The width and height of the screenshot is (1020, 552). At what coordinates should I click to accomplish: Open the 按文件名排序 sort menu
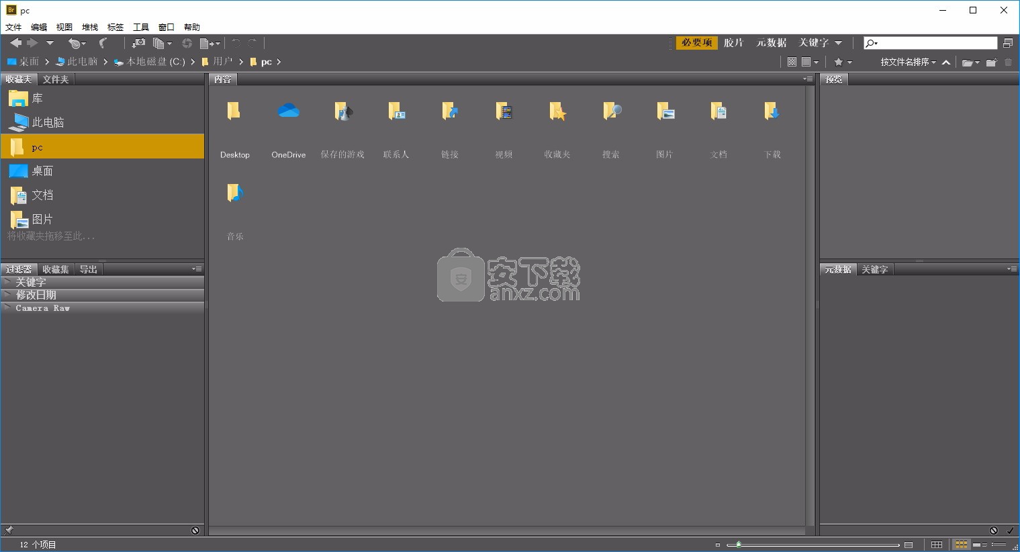click(x=908, y=62)
